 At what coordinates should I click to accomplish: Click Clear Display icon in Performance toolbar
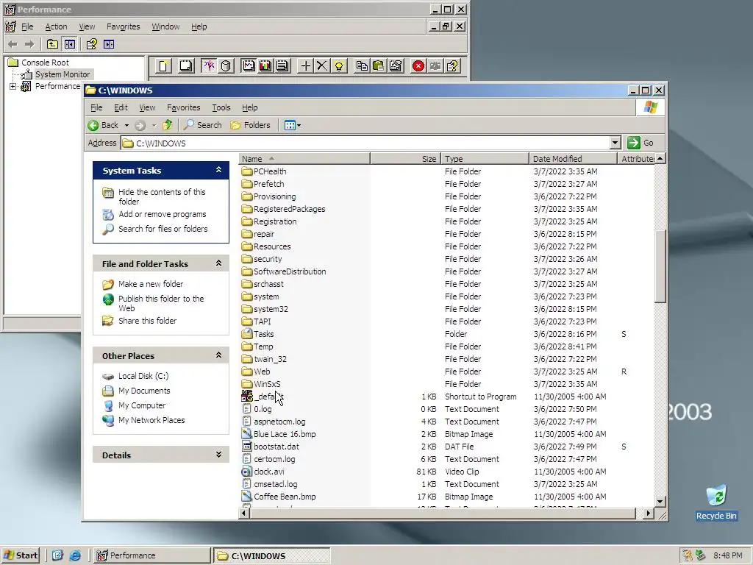tap(186, 65)
